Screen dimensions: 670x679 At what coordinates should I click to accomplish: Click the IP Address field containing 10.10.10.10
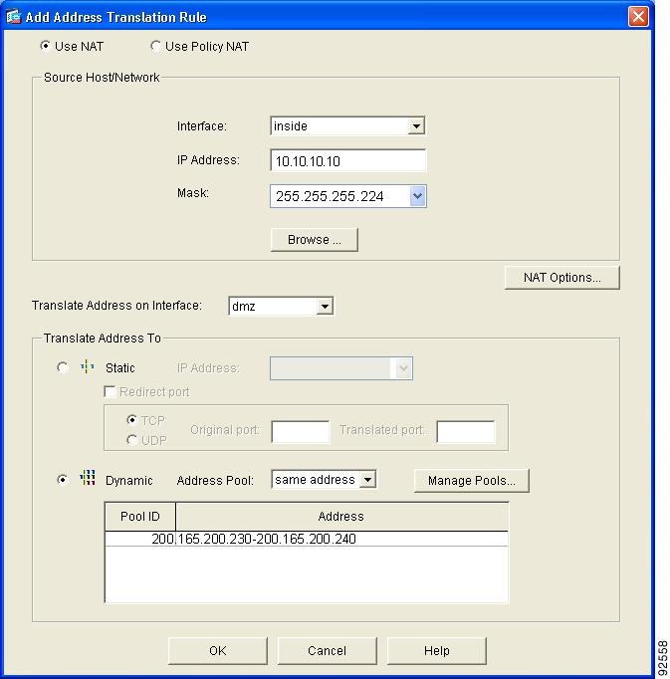coord(348,161)
